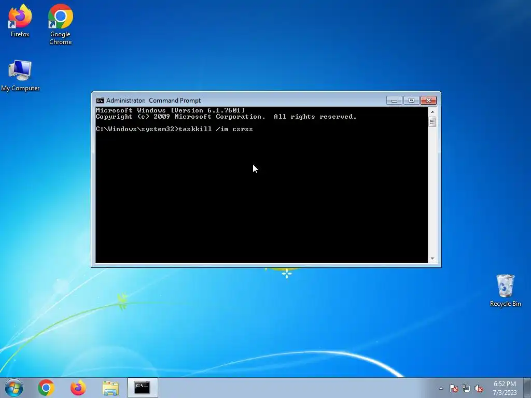Click the muted volume tray icon
Image resolution: width=531 pixels, height=398 pixels.
[x=479, y=388]
